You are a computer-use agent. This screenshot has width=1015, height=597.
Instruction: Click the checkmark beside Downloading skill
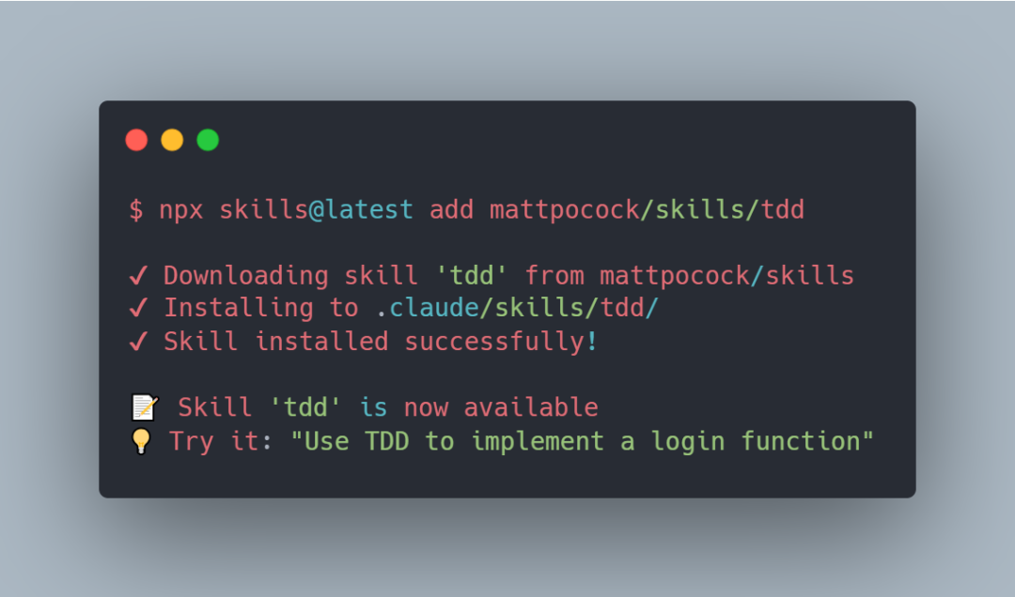coord(138,276)
